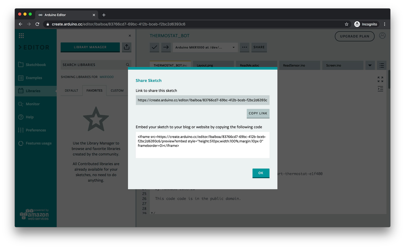Verify the sketch with the checkmark button
Viewport: 405px width, 248px height.
pos(154,47)
